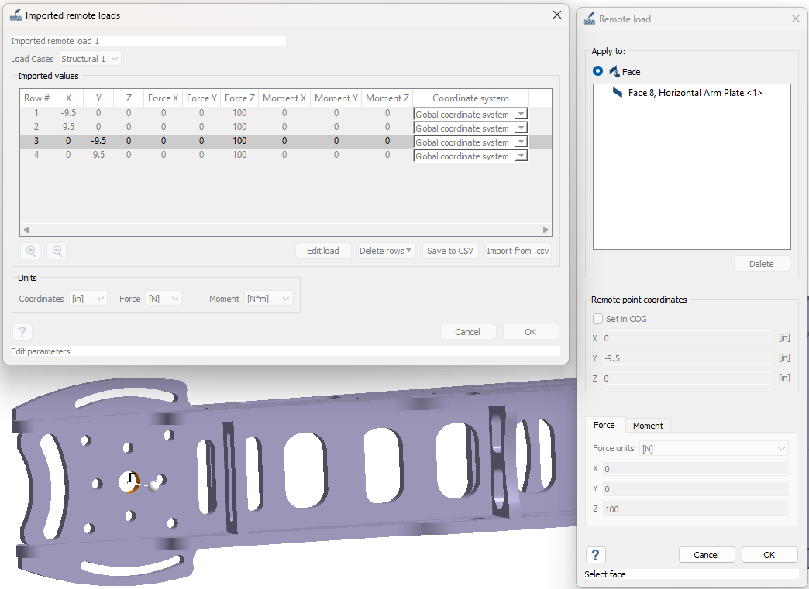809x589 pixels.
Task: Select the Face radio button
Action: [597, 71]
